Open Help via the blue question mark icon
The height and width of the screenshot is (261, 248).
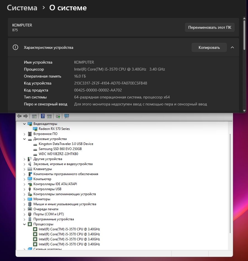coord(43,116)
